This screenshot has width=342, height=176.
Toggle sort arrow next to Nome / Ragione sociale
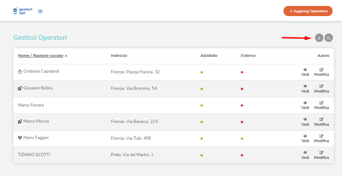coord(66,56)
